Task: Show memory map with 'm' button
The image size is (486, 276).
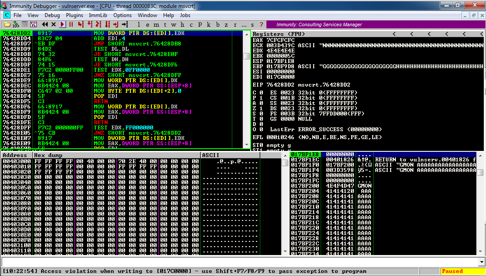Action: click(157, 24)
